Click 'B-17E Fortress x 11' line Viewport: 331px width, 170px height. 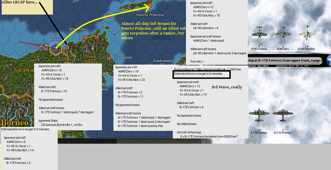(131, 96)
